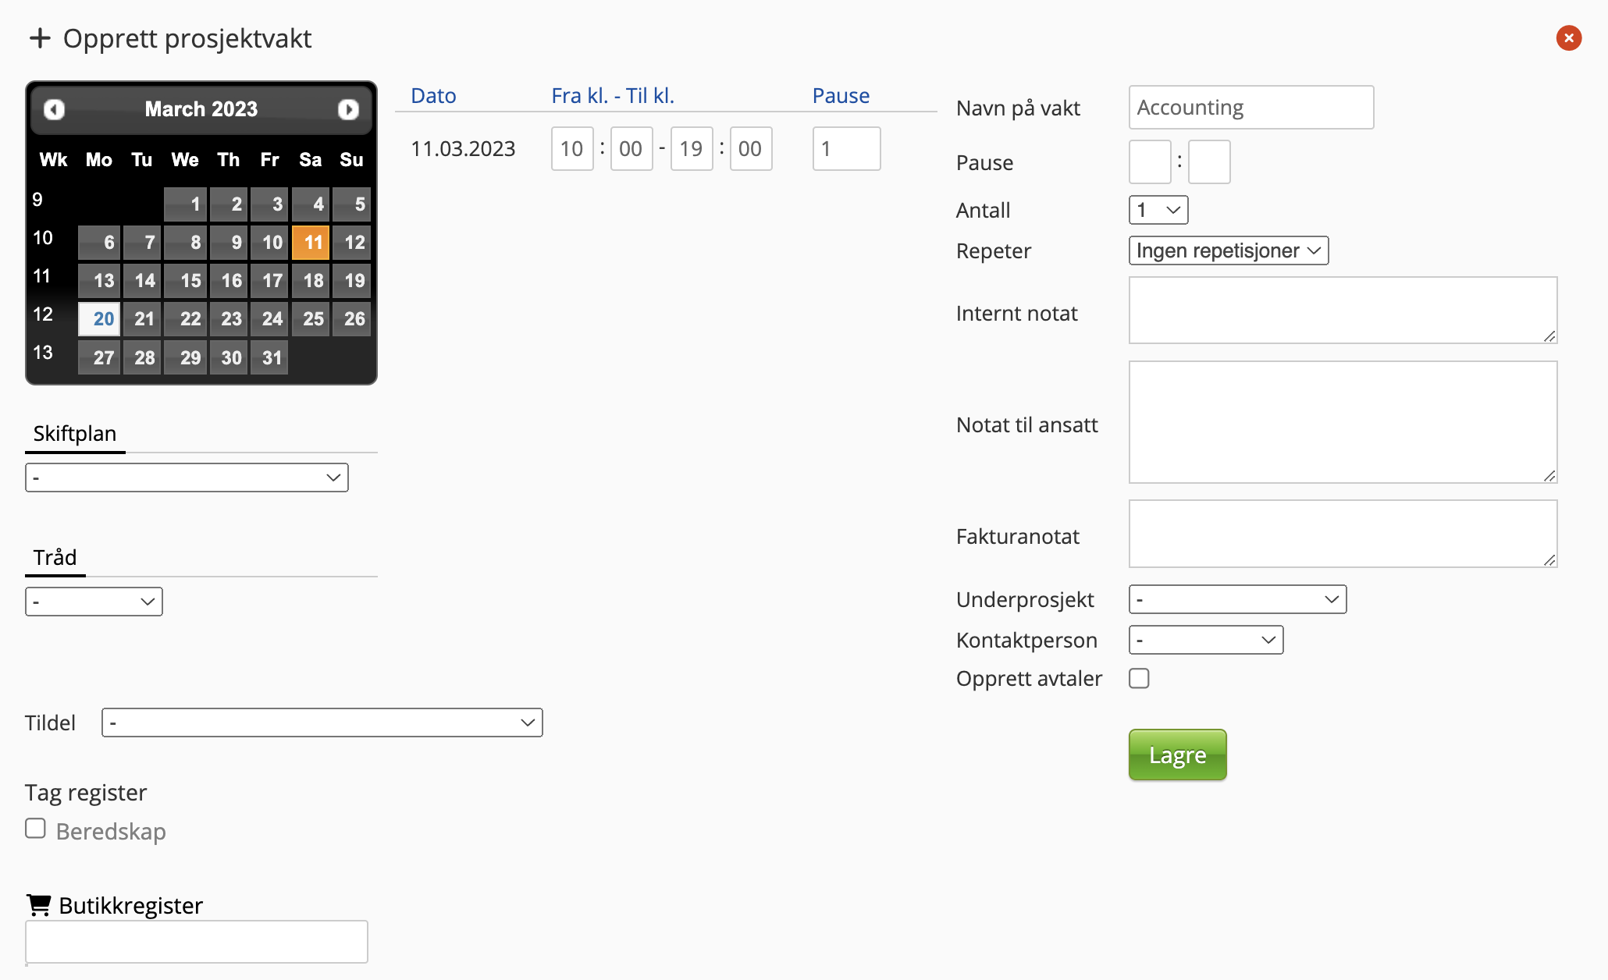The height and width of the screenshot is (980, 1608).
Task: Click the shopping cart Butikkregister icon
Action: (x=38, y=905)
